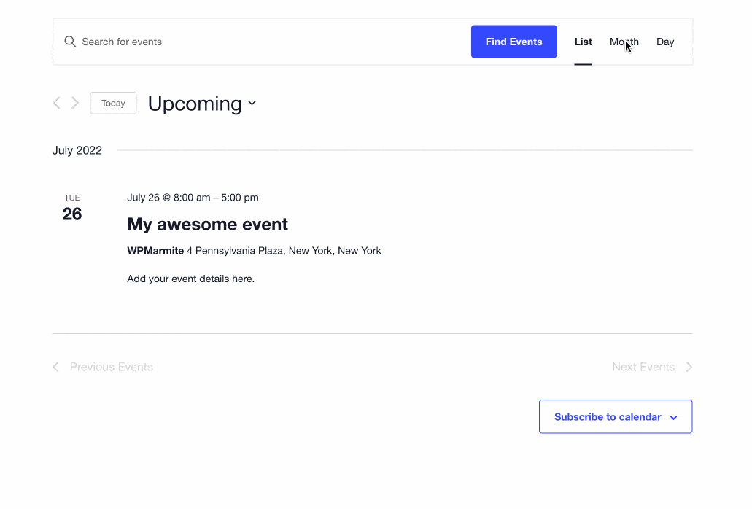Click the Previous Events left arrow
Image resolution: width=752 pixels, height=509 pixels.
(55, 367)
